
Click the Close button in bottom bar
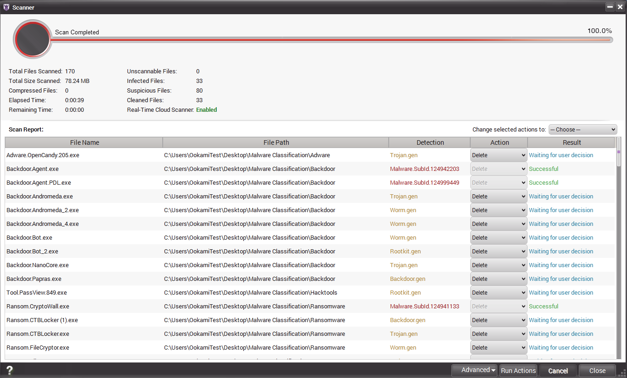(x=597, y=371)
